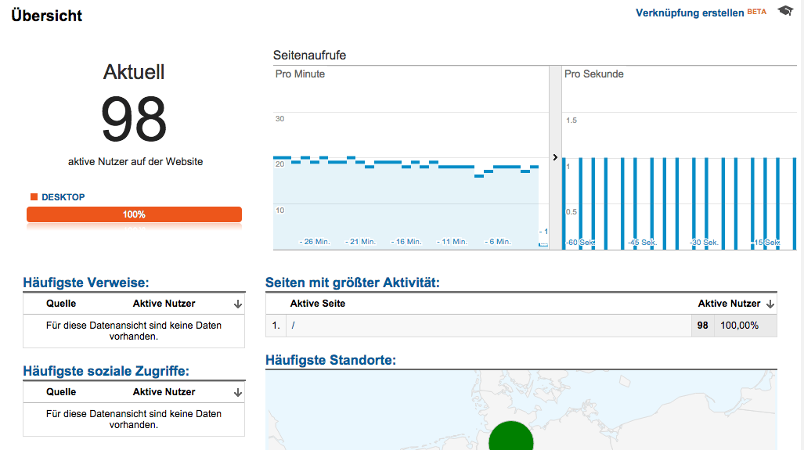804x450 pixels.
Task: Click the Häufigste soziale Zugriffe heading
Action: [106, 371]
